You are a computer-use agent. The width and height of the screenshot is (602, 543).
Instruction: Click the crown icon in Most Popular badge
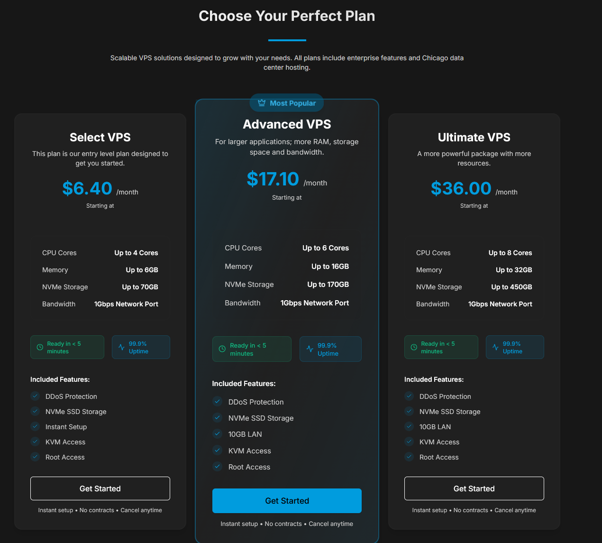click(x=262, y=103)
